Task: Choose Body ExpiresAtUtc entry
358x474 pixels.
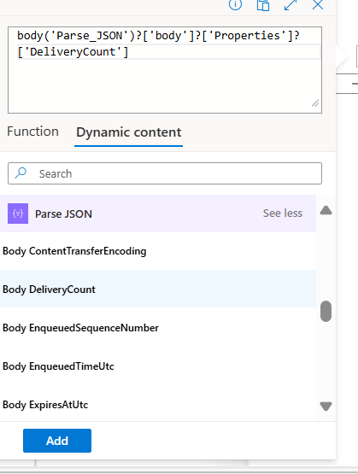Action: coord(158,405)
